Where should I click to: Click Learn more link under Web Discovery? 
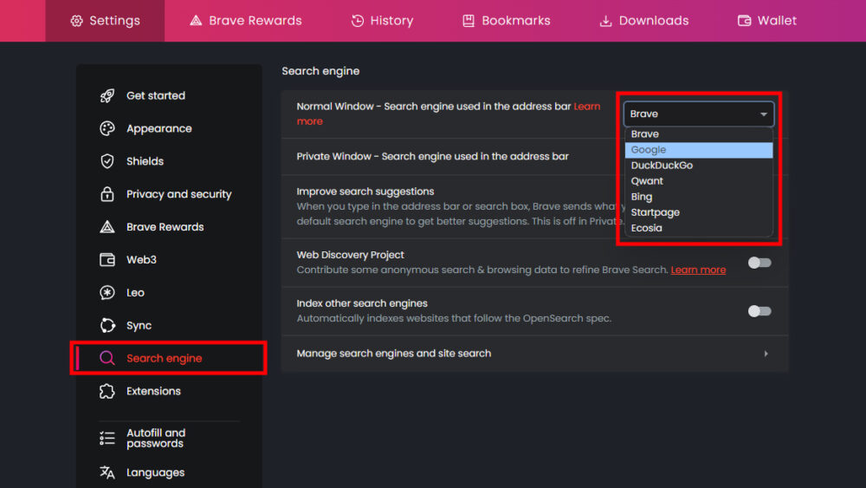click(698, 270)
